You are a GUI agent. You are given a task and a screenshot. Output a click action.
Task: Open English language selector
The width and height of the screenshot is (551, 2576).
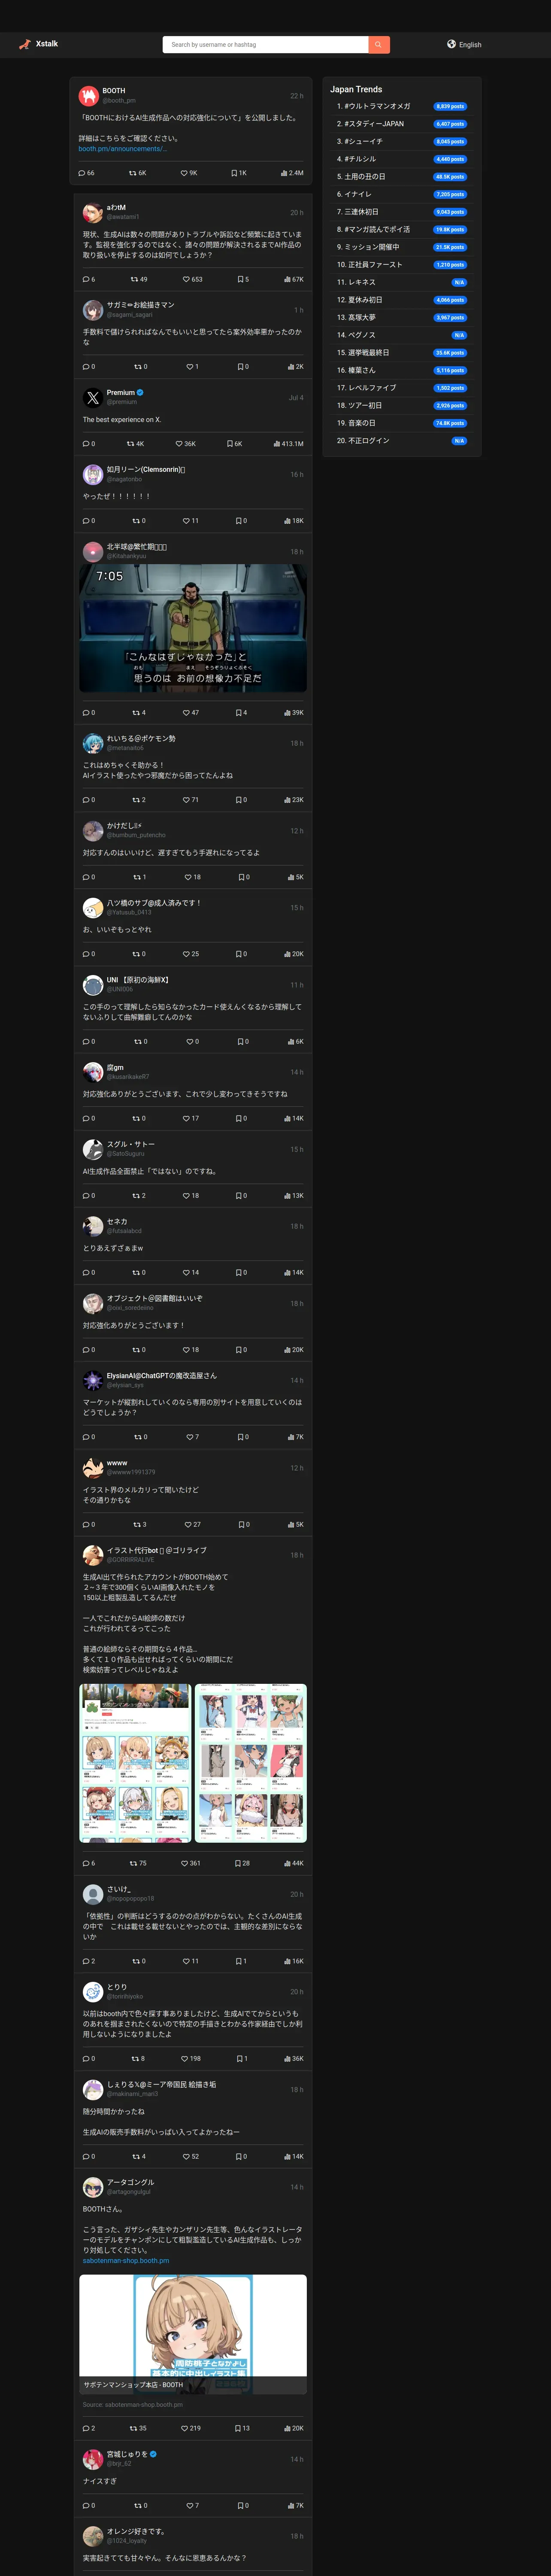point(464,44)
